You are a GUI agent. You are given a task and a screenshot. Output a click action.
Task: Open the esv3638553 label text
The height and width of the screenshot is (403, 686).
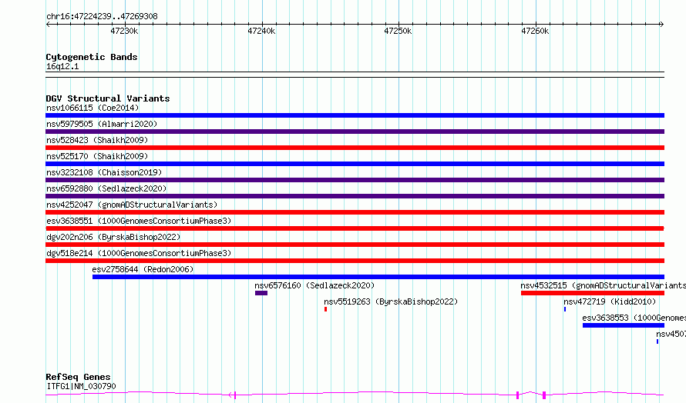pos(634,318)
